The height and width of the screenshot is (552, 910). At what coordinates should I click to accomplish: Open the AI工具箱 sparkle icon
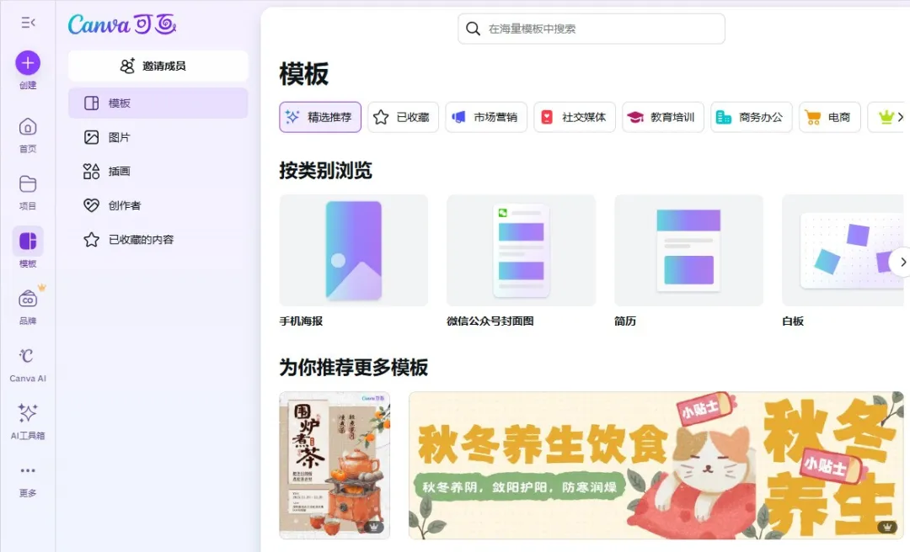[27, 412]
